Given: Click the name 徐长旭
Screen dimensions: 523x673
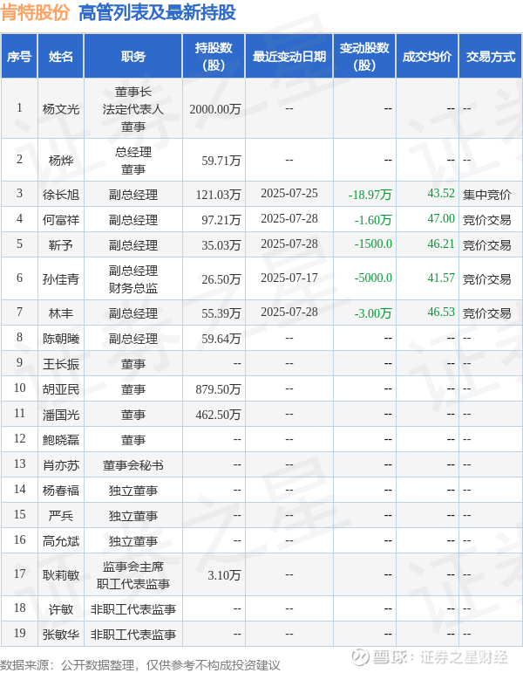Looking at the screenshot, I should (x=61, y=195).
